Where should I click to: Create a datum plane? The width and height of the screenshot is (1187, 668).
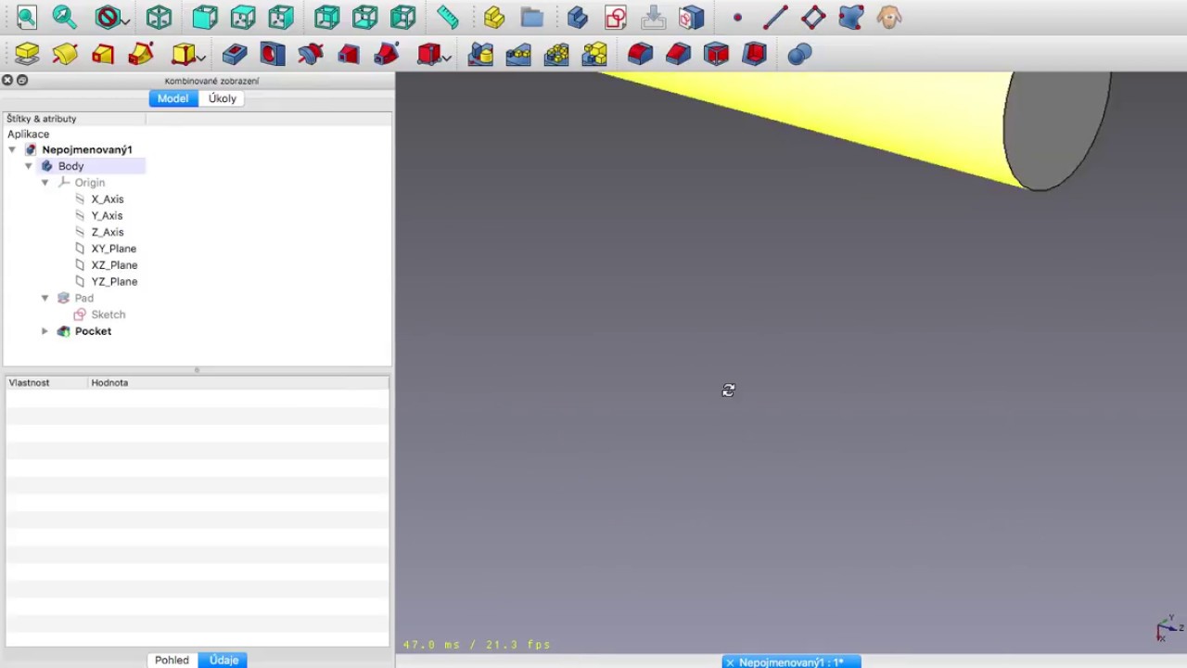click(x=813, y=17)
